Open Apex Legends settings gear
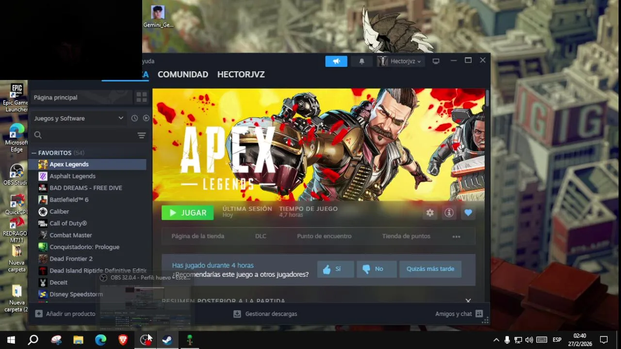This screenshot has height=349, width=621. click(430, 213)
